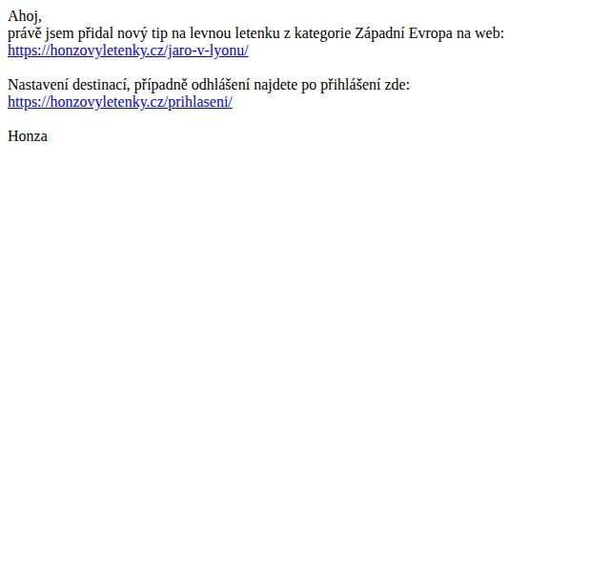Click the word 'kategorie'
The image size is (610, 572).
coord(322,33)
